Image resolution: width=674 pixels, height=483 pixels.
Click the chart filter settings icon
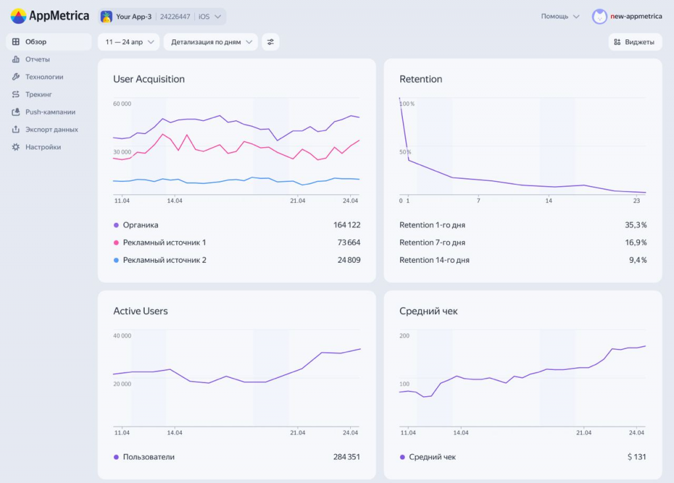point(270,41)
